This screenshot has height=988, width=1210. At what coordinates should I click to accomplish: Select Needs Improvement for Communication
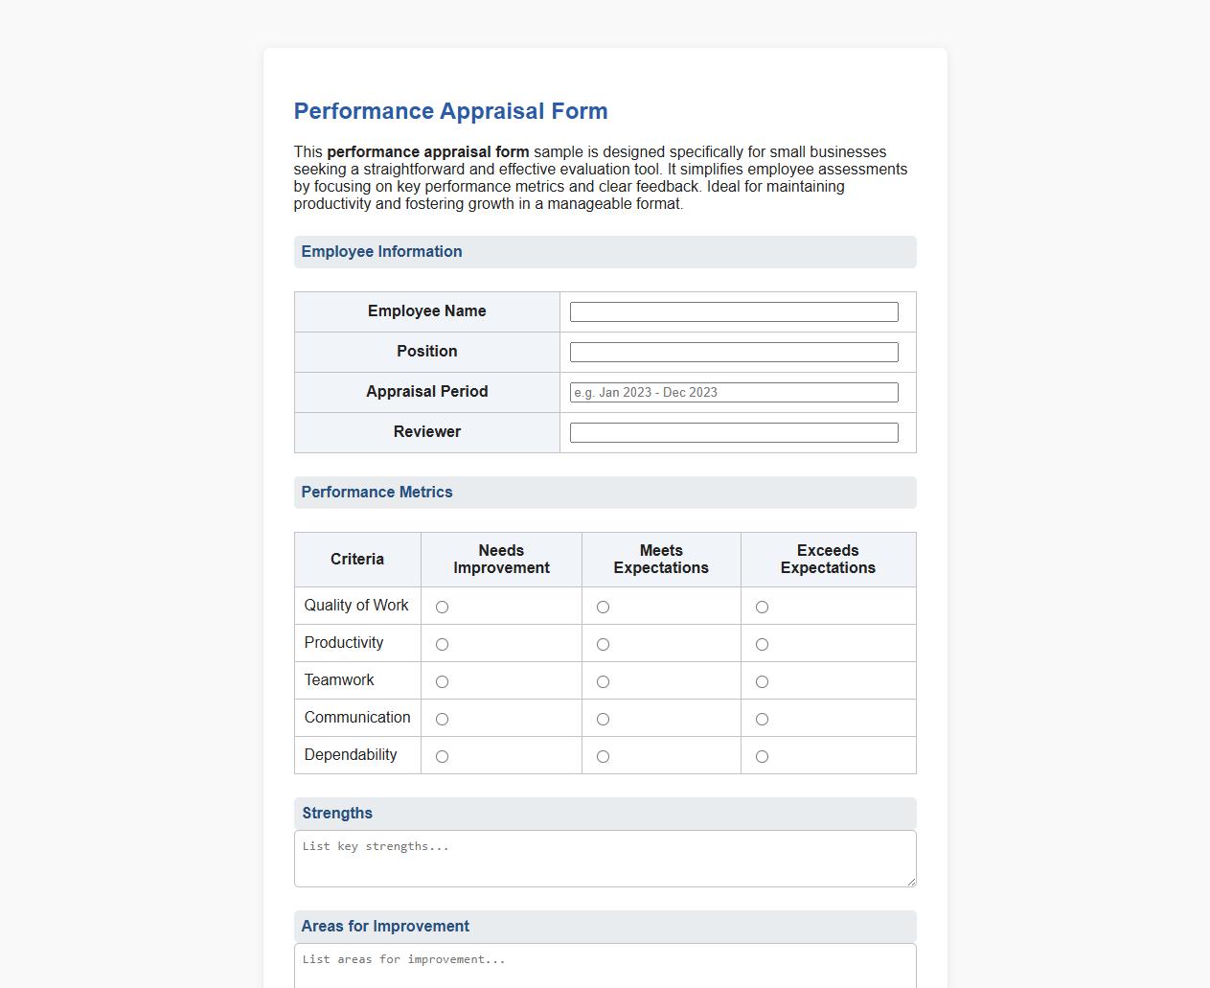442,719
